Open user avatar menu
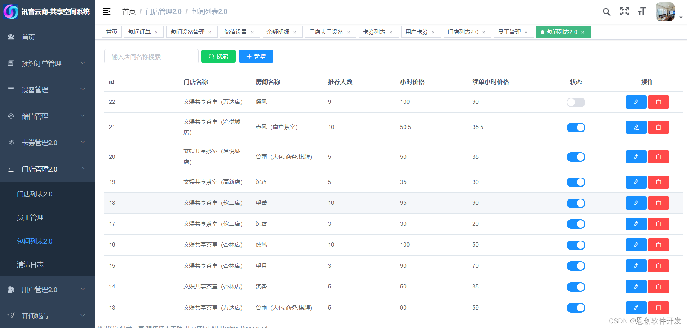This screenshot has height=328, width=687. [x=665, y=12]
